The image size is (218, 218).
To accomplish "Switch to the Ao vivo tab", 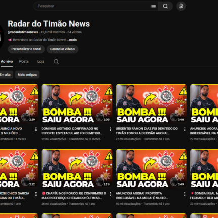I will [7, 61].
